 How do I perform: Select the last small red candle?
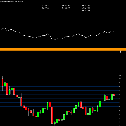114,95
